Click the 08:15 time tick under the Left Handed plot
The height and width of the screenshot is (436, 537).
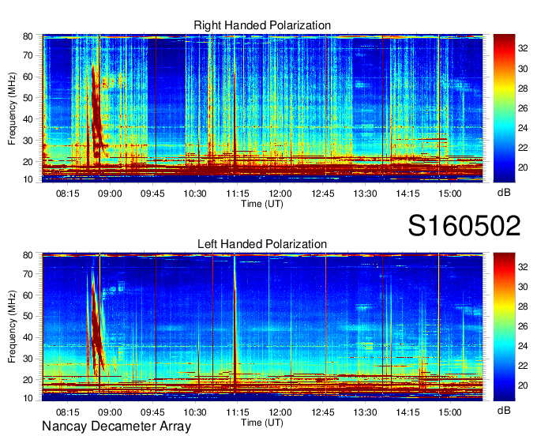click(67, 412)
